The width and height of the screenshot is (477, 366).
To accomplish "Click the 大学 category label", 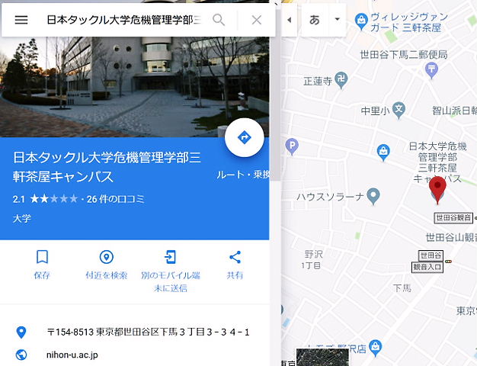I will tap(22, 218).
